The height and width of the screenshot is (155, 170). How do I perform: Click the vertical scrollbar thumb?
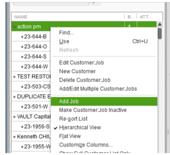[160, 33]
